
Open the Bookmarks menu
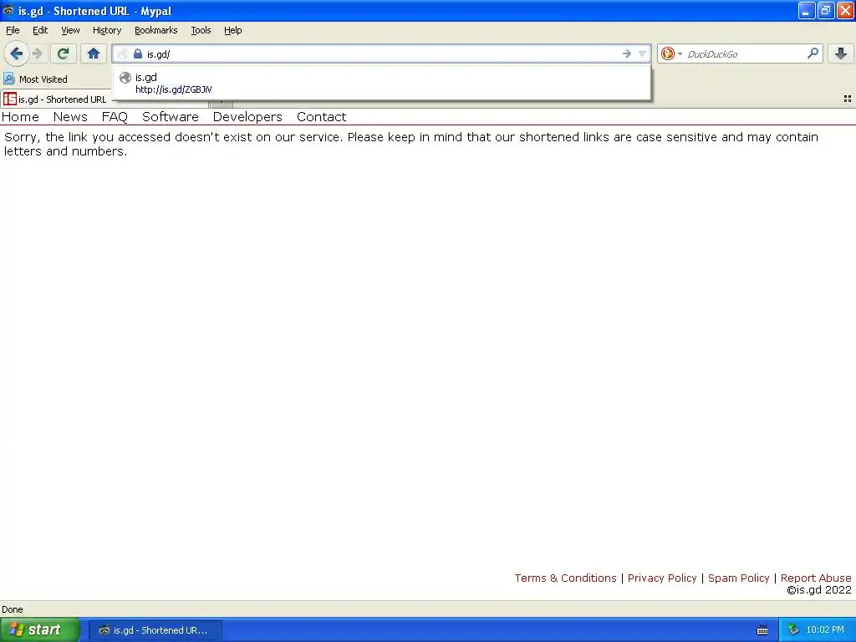pyautogui.click(x=156, y=30)
